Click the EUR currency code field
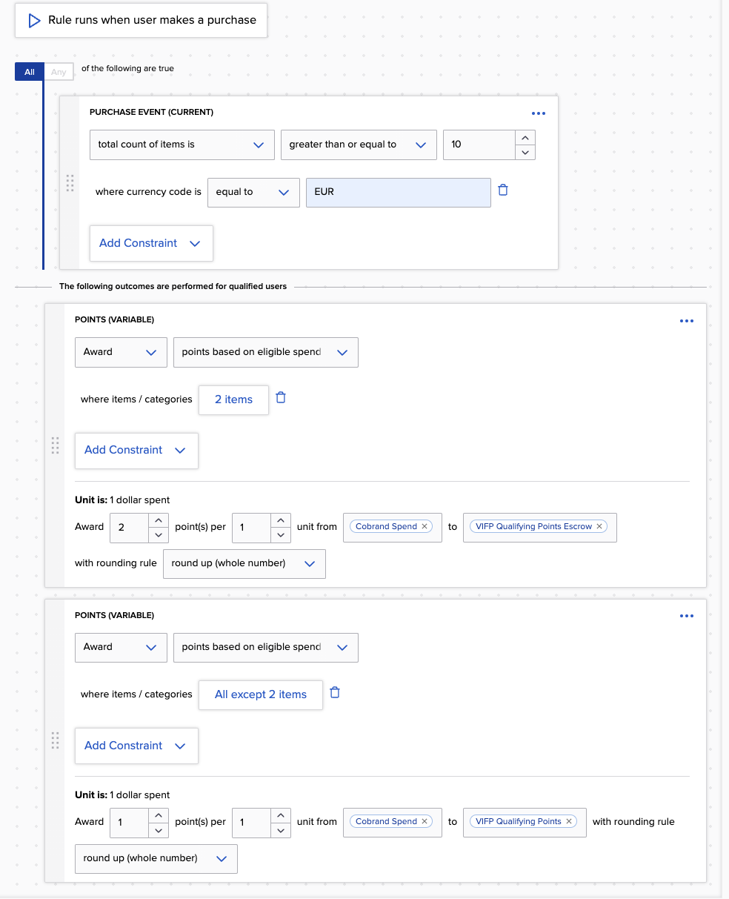This screenshot has height=899, width=729. point(398,192)
